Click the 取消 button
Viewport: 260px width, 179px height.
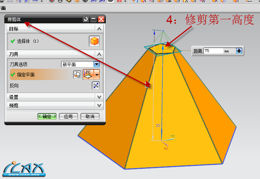pyautogui.click(x=90, y=116)
